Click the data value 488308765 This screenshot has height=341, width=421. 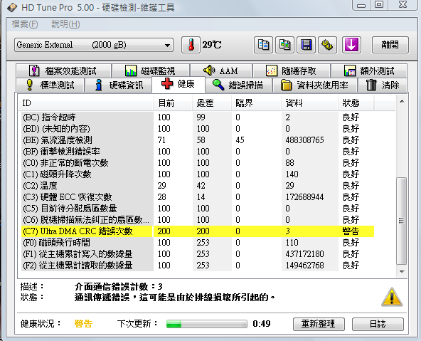(305, 140)
